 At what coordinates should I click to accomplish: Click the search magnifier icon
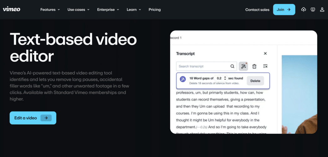click(232, 66)
